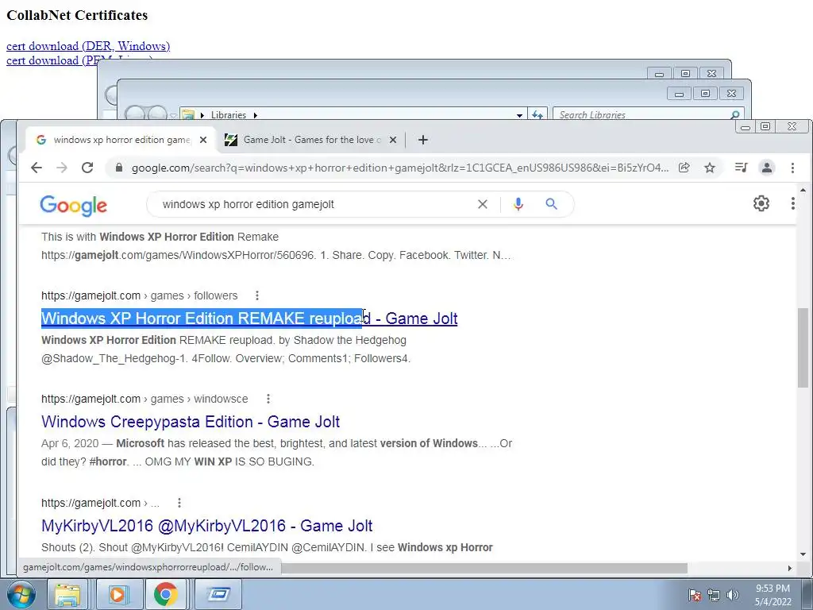Close the windows xp horror edition tab
The height and width of the screenshot is (610, 813).
point(203,140)
